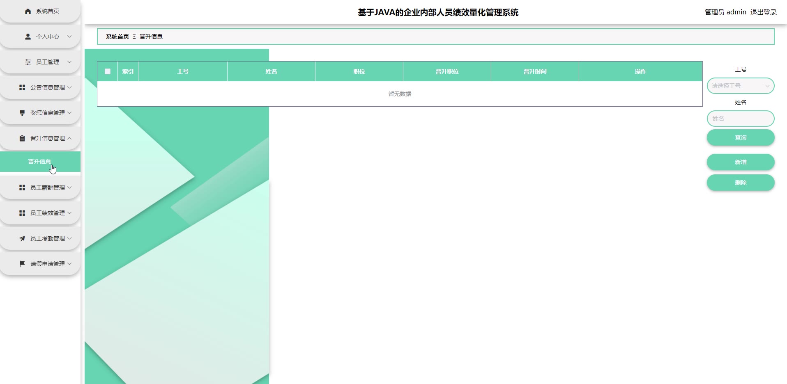Viewport: 787px width, 384px height.
Task: Click the person icon next to 个人中心
Action: pyautogui.click(x=28, y=37)
